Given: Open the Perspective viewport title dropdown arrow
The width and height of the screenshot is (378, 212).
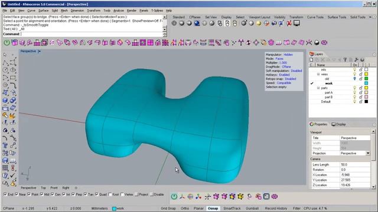Looking at the screenshot, I should pos(40,51).
